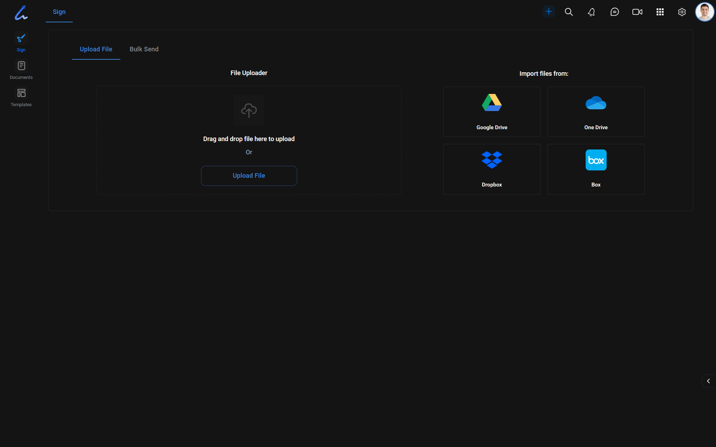The height and width of the screenshot is (447, 716).
Task: Open notifications bell icon
Action: pyautogui.click(x=591, y=12)
